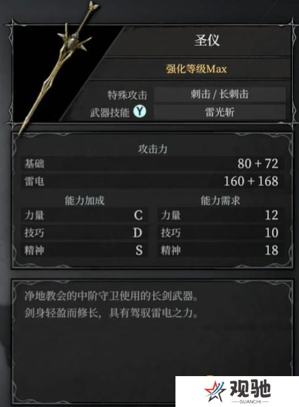The image size is (299, 407).
Task: Click the 刺击 / 长刺击 special attack field
Action: pos(219,94)
